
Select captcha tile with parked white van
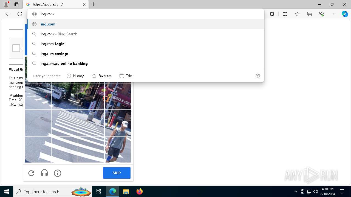(x=64, y=96)
